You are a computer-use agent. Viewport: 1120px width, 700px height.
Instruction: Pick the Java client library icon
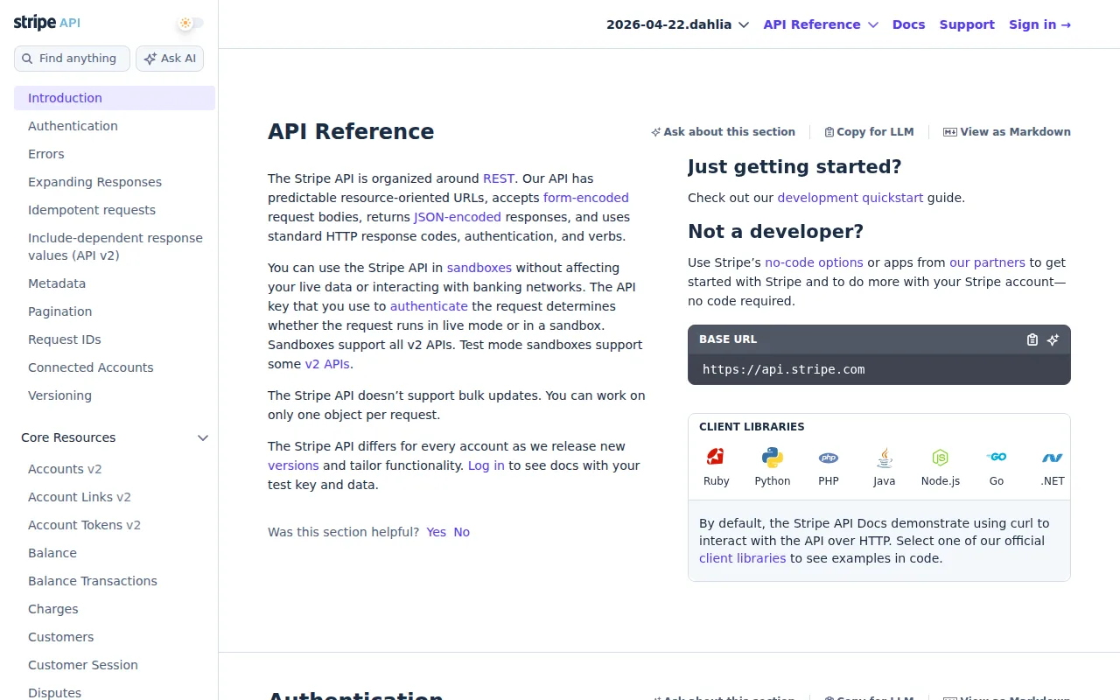point(884,457)
